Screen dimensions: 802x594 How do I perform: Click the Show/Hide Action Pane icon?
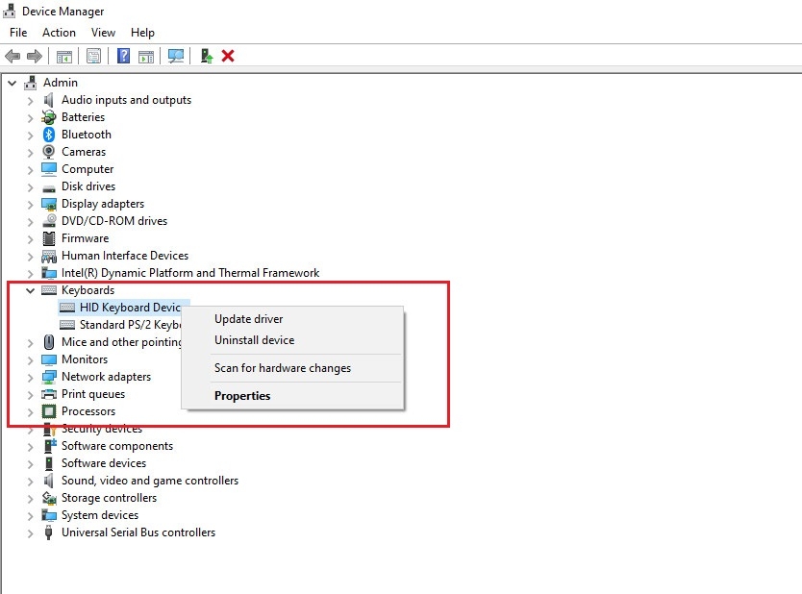(146, 57)
